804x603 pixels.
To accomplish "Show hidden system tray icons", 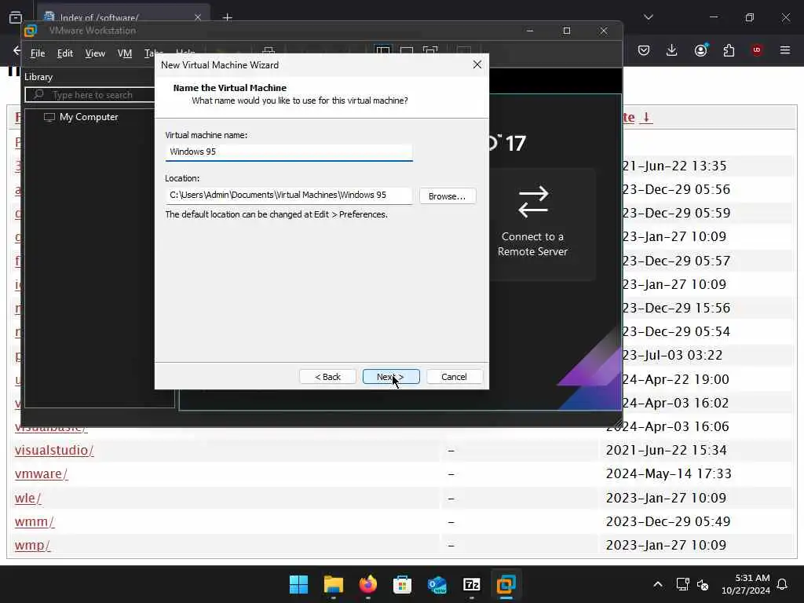I will (658, 584).
